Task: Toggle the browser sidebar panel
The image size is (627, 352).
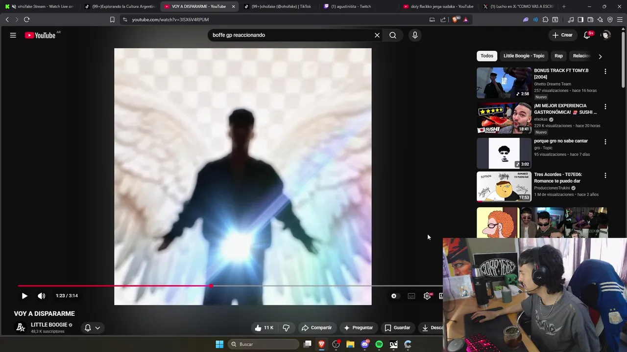Action: tap(580, 20)
